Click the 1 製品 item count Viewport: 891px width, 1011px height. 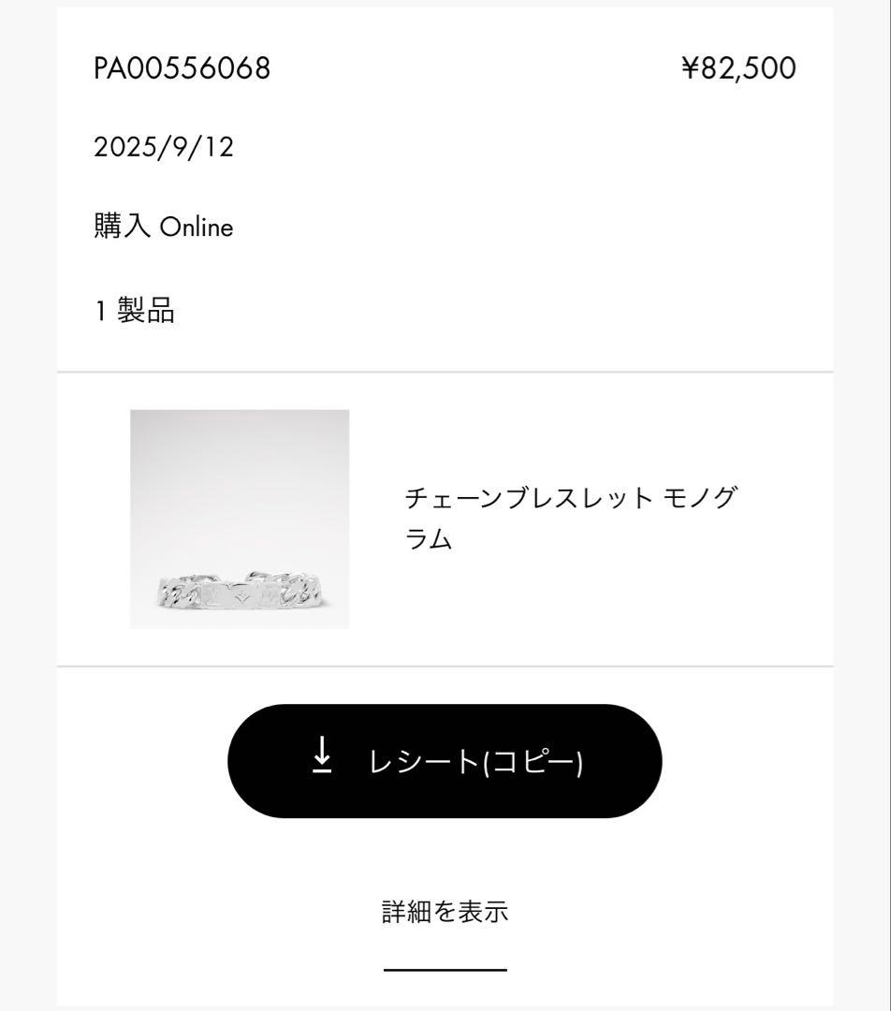[135, 310]
